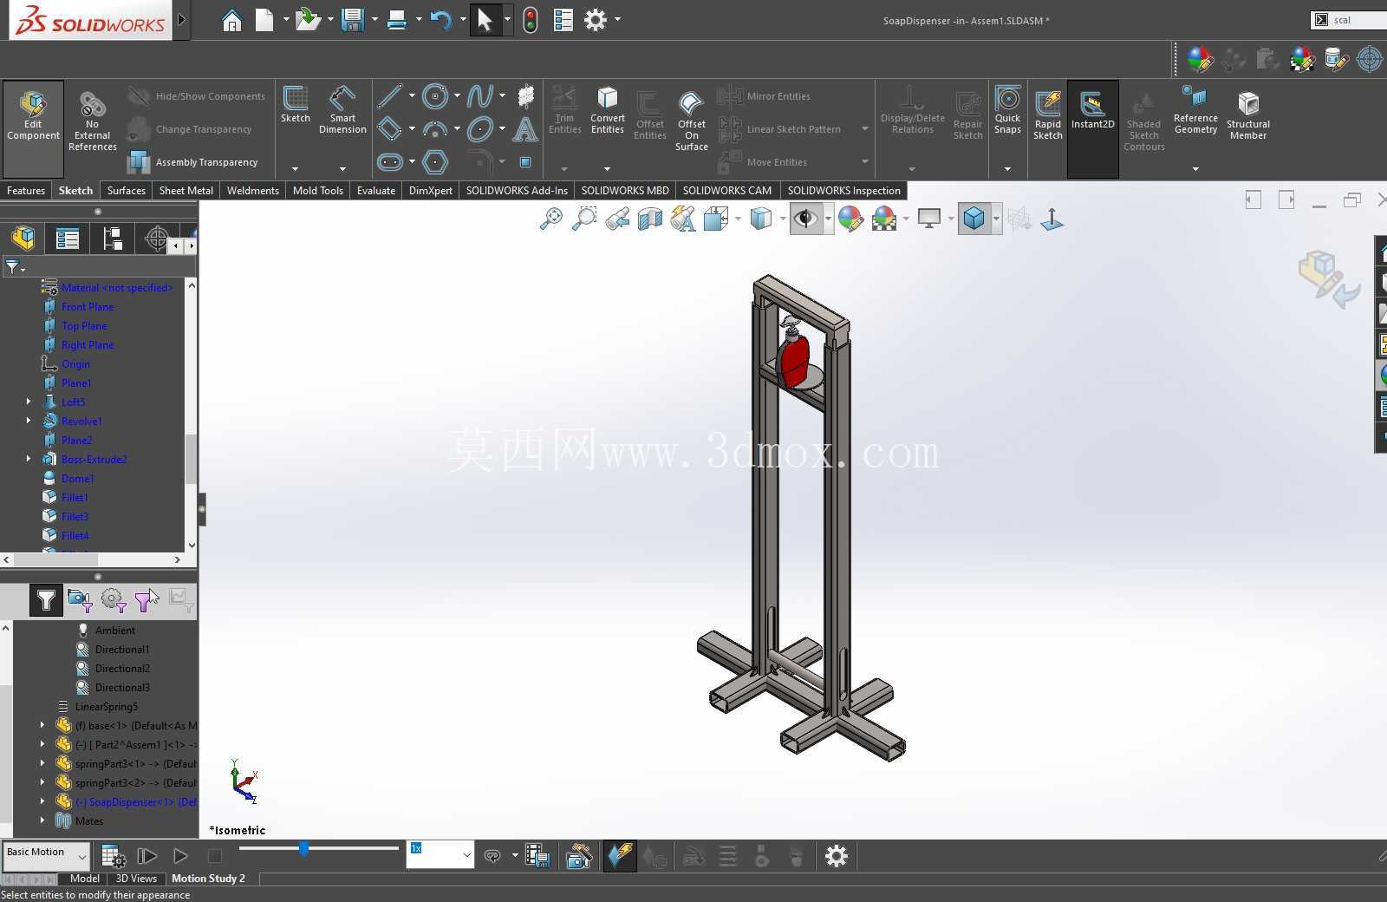Screen dimensions: 1387x902
Task: Click the Save icon in top toolbar
Action: coord(352,19)
